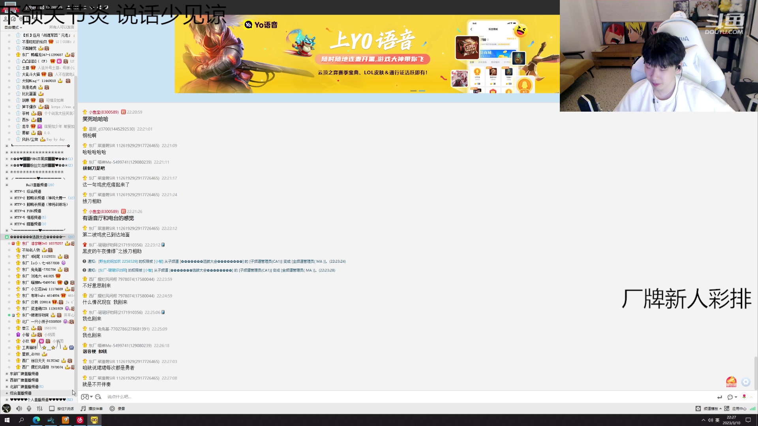Click the flower gift icon

(744, 396)
